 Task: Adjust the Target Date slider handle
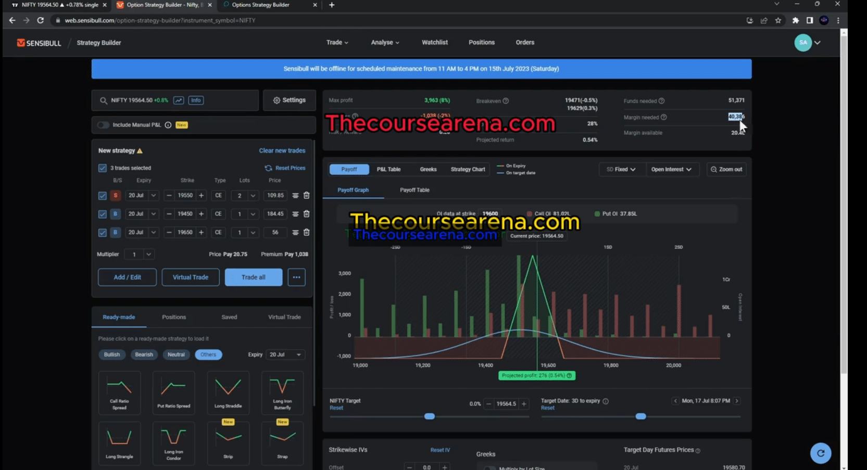click(x=641, y=417)
